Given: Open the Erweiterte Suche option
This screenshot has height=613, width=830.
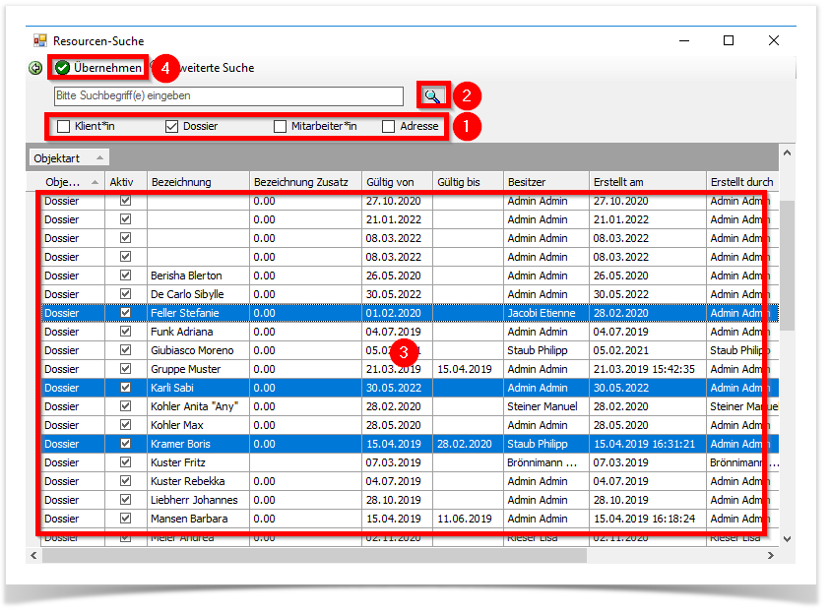Looking at the screenshot, I should 210,68.
